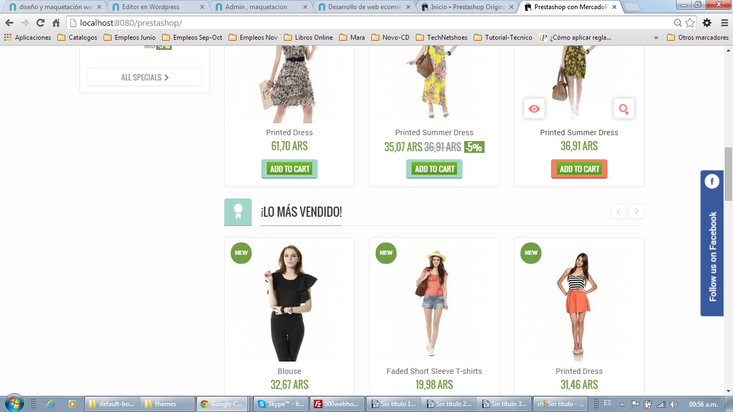
Task: Add 36,91 ARS Printed Summer Dress to cart
Action: pyautogui.click(x=579, y=169)
